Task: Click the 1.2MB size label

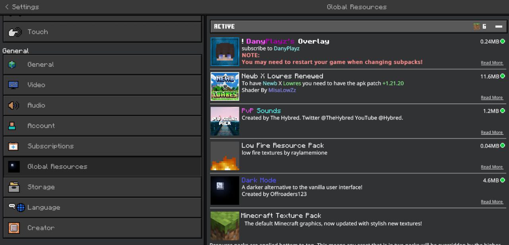Action: (x=491, y=111)
